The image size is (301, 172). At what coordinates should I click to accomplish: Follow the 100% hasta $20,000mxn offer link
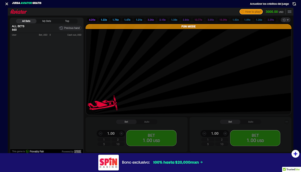pos(178,162)
